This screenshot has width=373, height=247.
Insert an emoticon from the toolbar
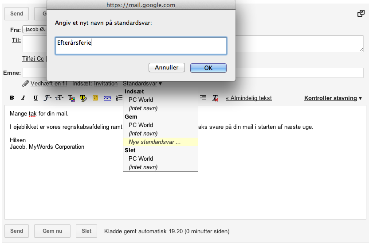pyautogui.click(x=95, y=98)
